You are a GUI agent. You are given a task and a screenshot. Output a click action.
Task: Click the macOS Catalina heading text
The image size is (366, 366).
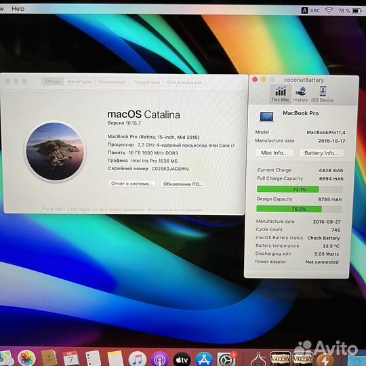click(x=144, y=115)
